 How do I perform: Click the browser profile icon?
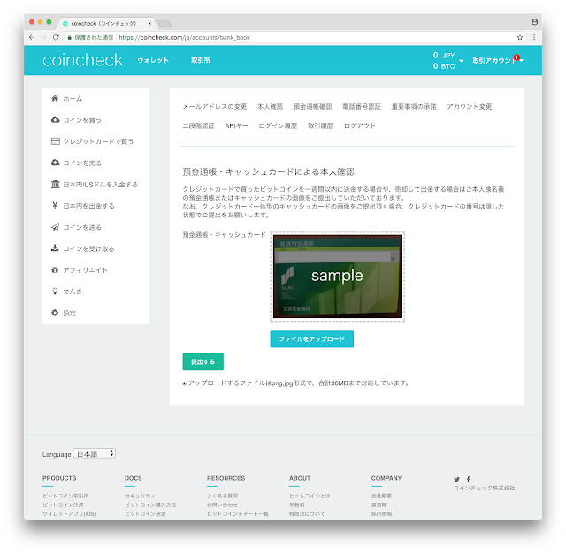534,22
